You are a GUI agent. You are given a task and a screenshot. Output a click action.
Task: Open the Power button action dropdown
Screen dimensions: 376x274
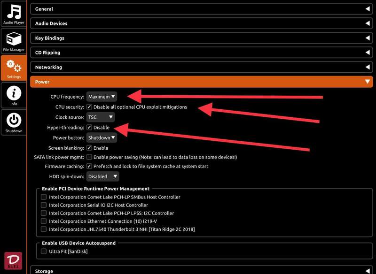(x=102, y=137)
